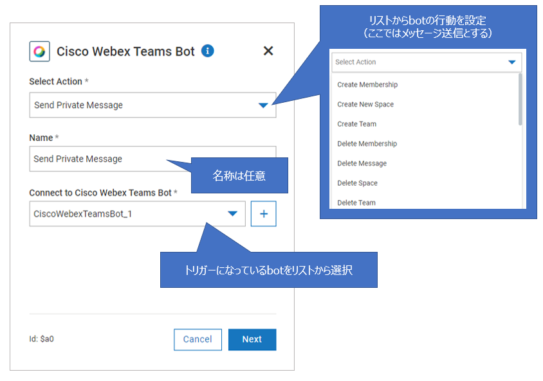Pick Create Team from action list

point(356,124)
